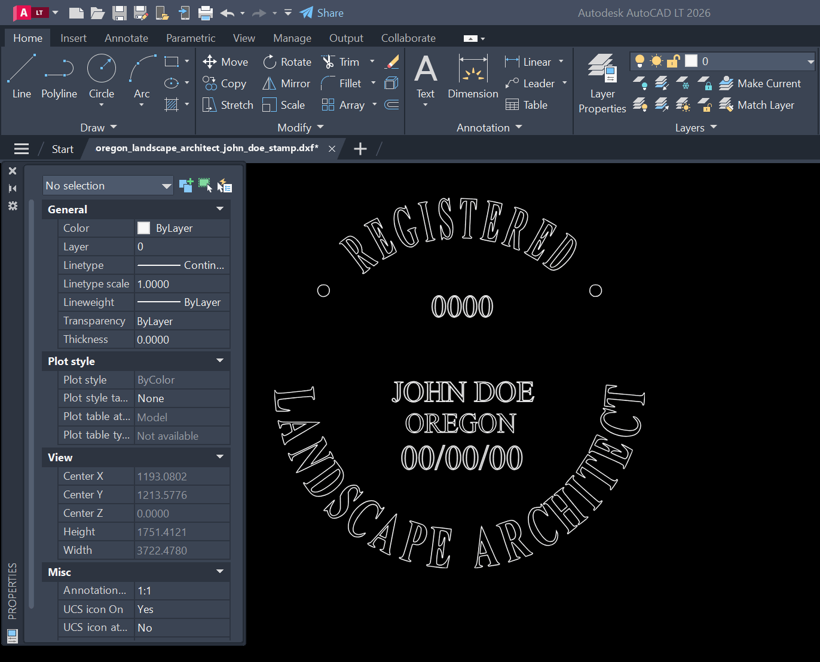The width and height of the screenshot is (820, 662).
Task: Toggle Properties palette auto-hide
Action: (13, 189)
